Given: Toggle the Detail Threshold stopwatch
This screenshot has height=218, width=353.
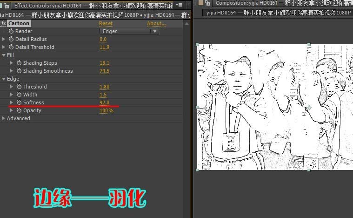Looking at the screenshot, I should (x=11, y=47).
